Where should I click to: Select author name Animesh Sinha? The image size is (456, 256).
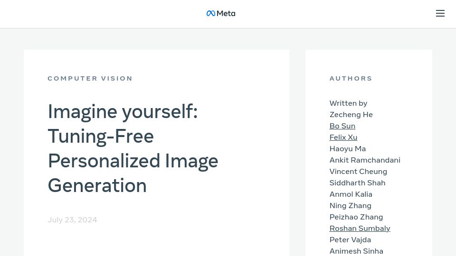(356, 251)
